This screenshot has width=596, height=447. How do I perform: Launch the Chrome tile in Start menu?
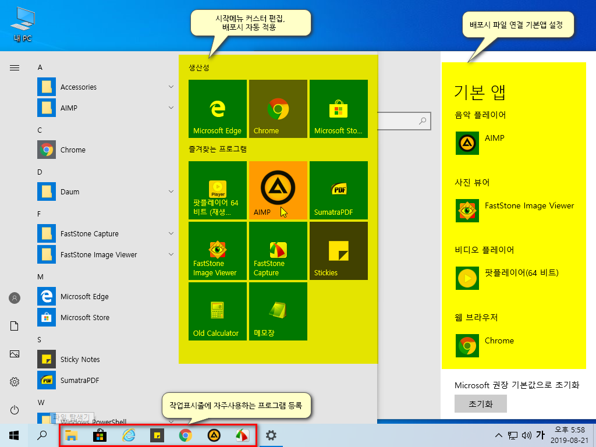click(x=278, y=109)
